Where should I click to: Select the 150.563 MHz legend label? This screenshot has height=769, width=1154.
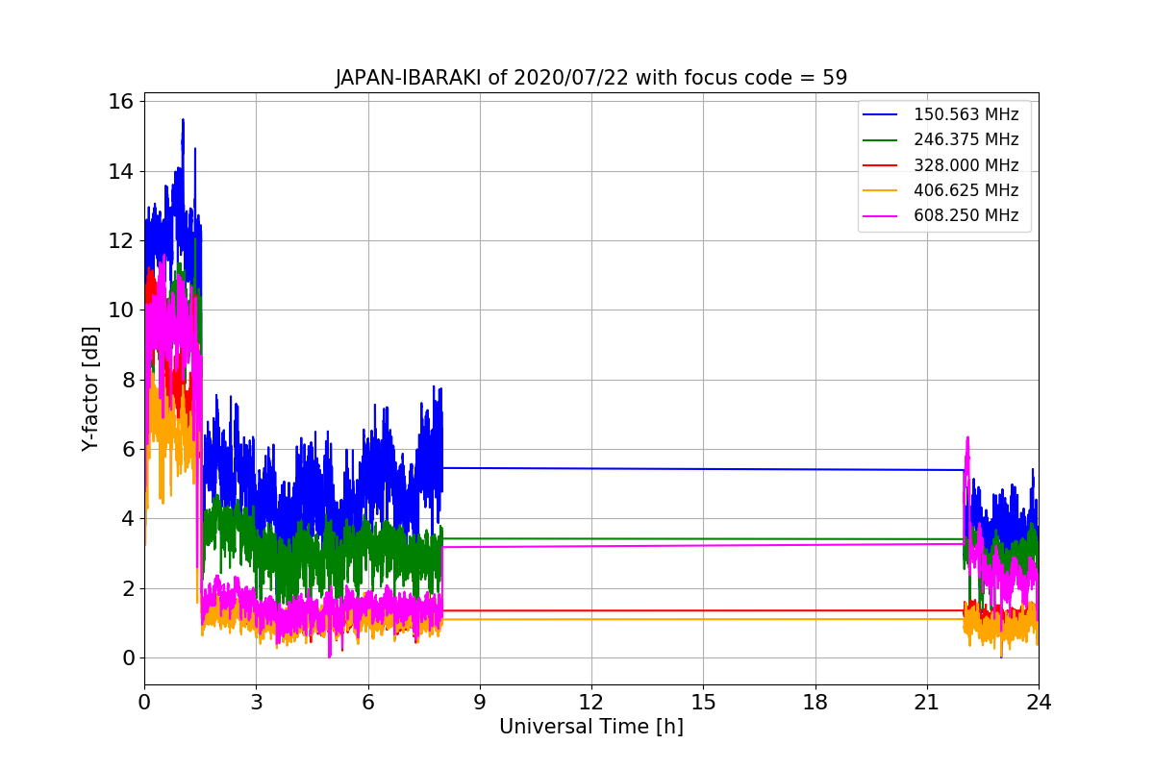click(x=966, y=114)
